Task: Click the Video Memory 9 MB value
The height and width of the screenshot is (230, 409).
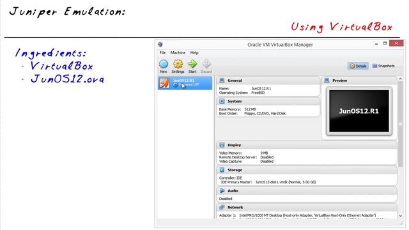Action: tap(264, 153)
